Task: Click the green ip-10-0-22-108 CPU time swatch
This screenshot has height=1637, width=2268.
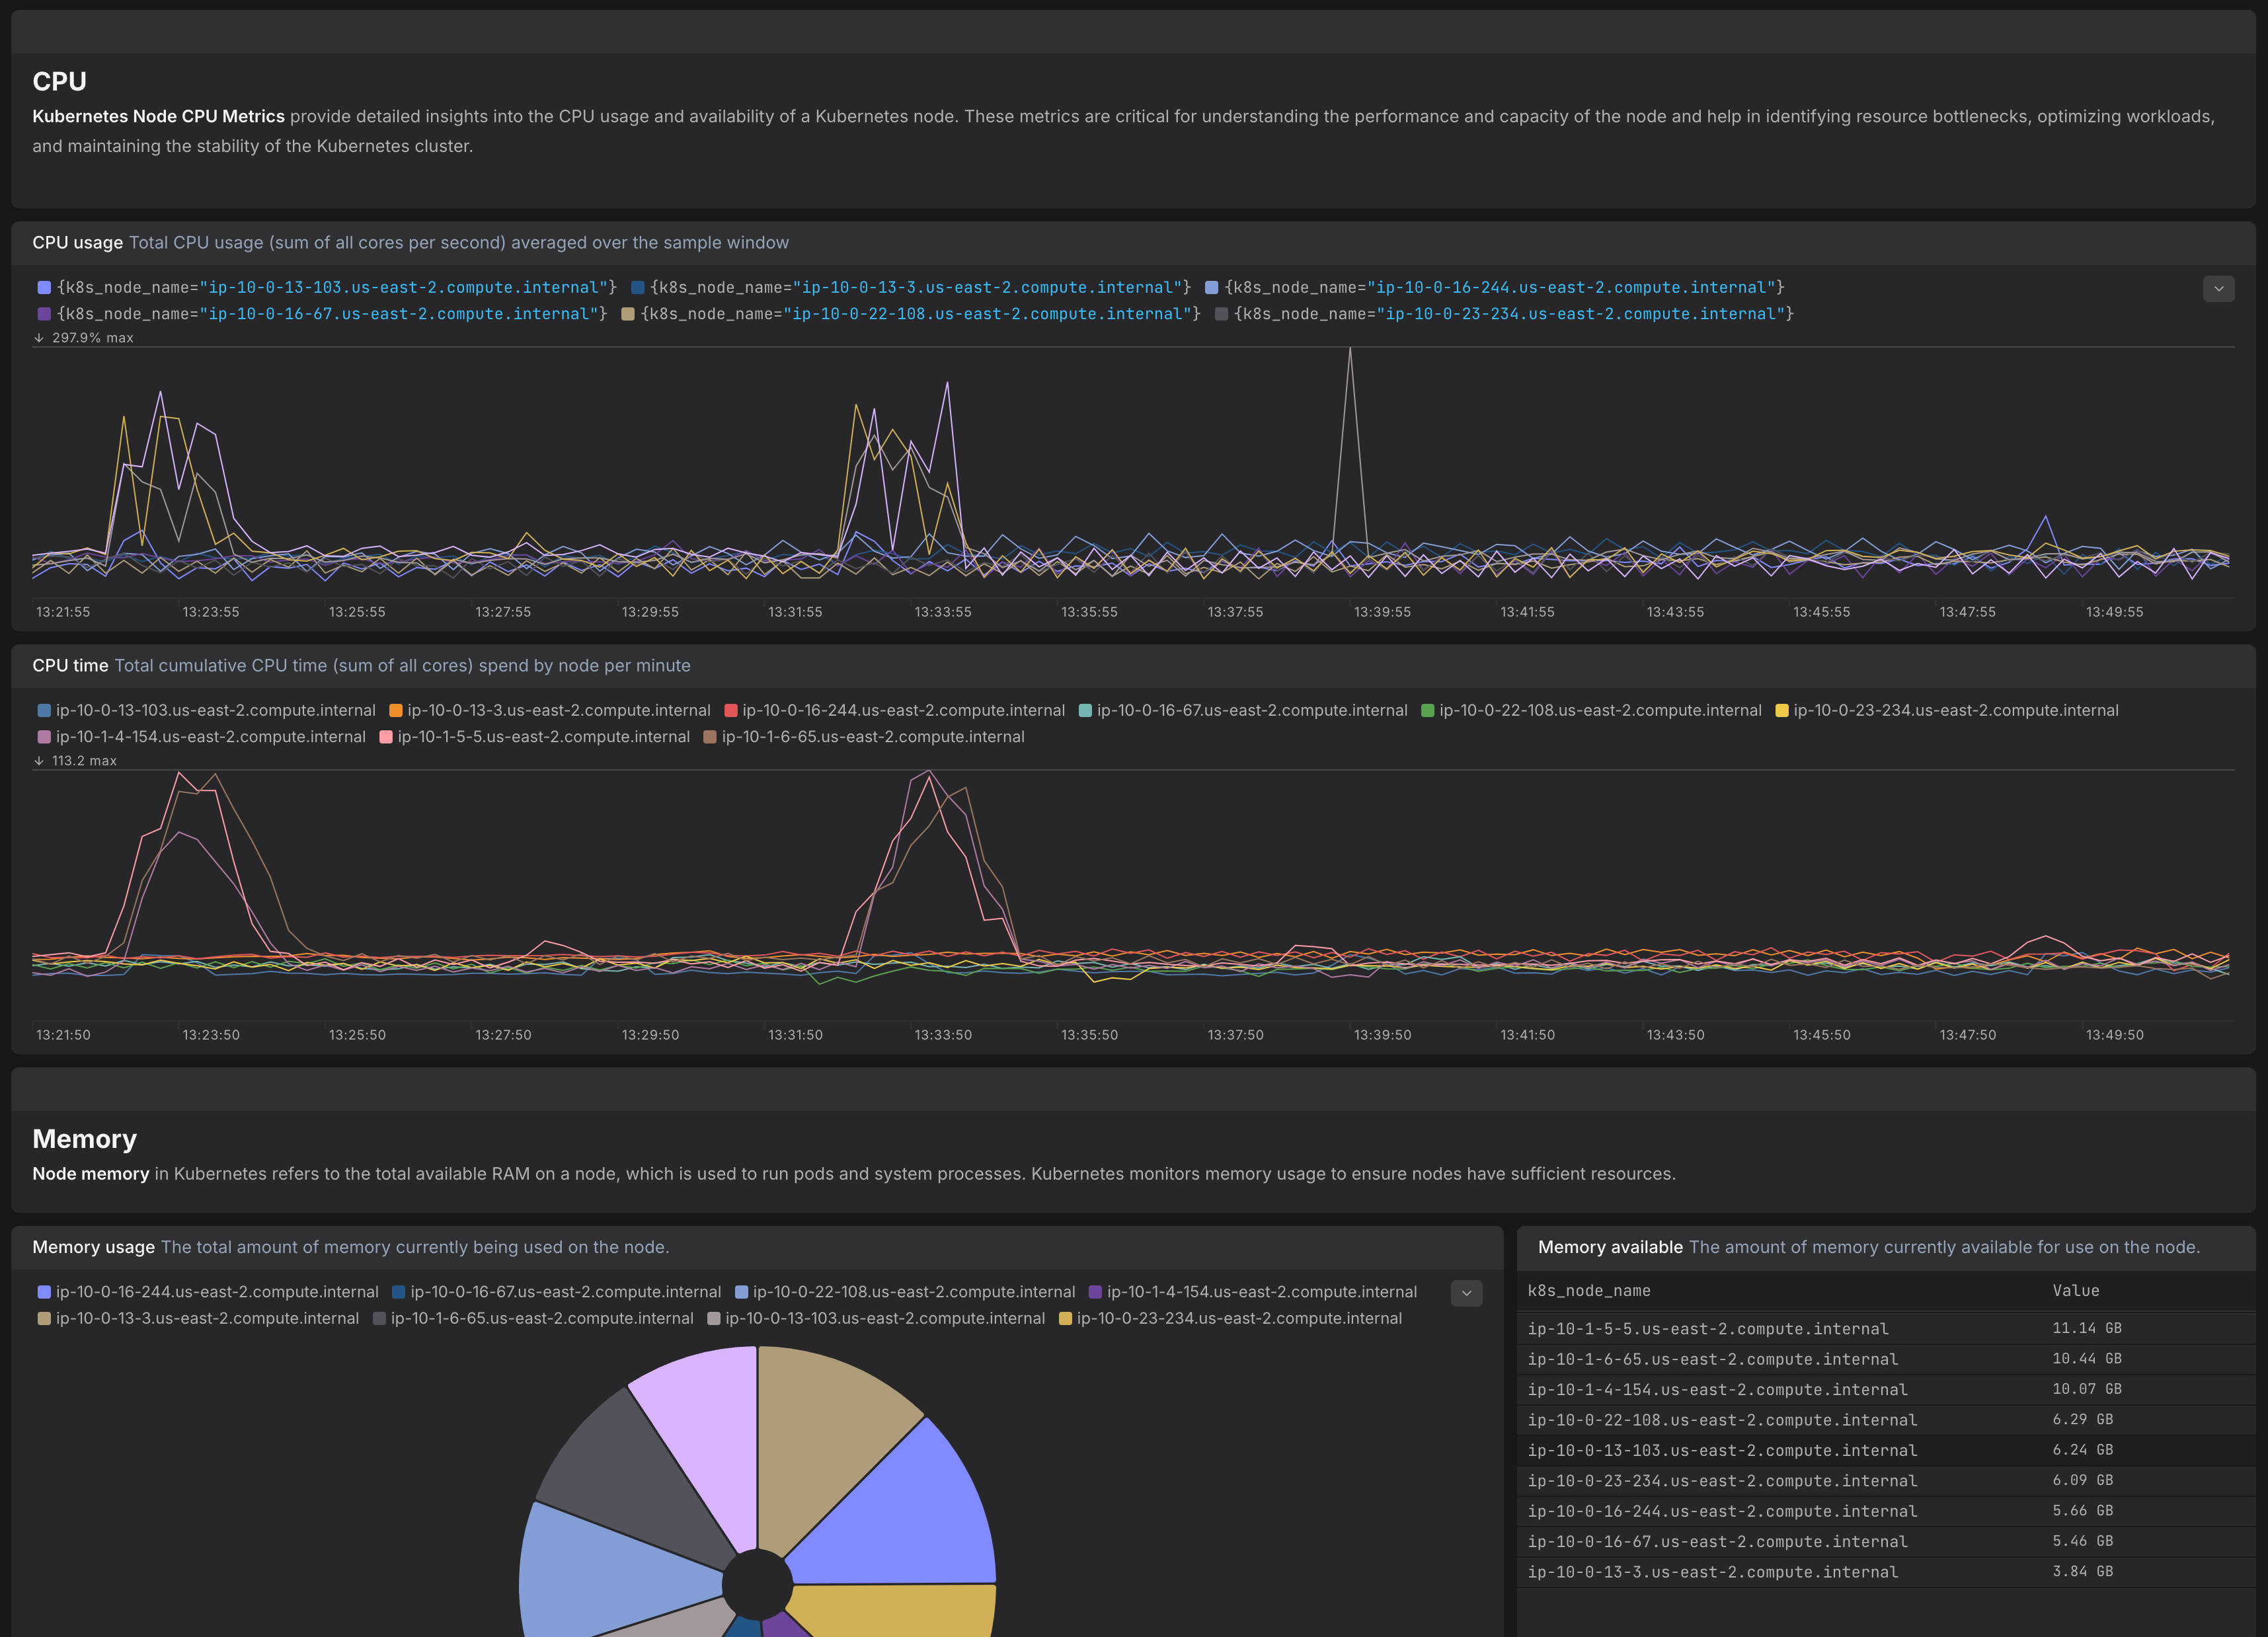Action: coord(1428,711)
